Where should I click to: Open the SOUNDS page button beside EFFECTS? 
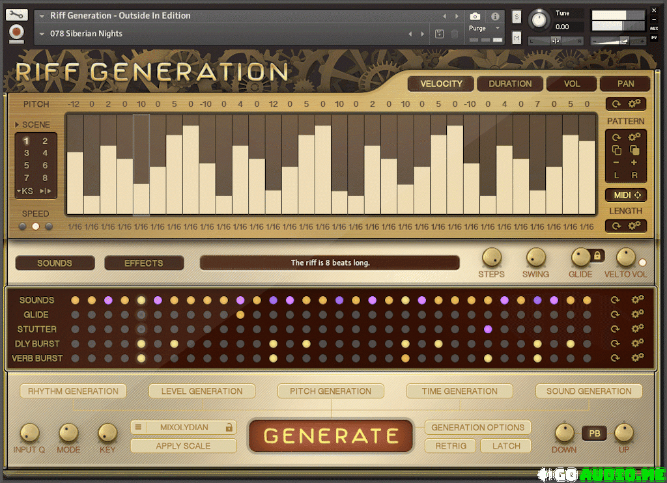point(55,263)
